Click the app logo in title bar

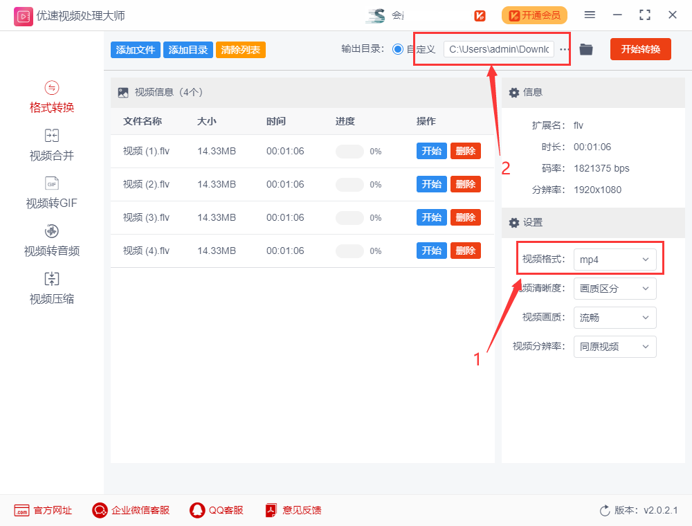pos(24,15)
